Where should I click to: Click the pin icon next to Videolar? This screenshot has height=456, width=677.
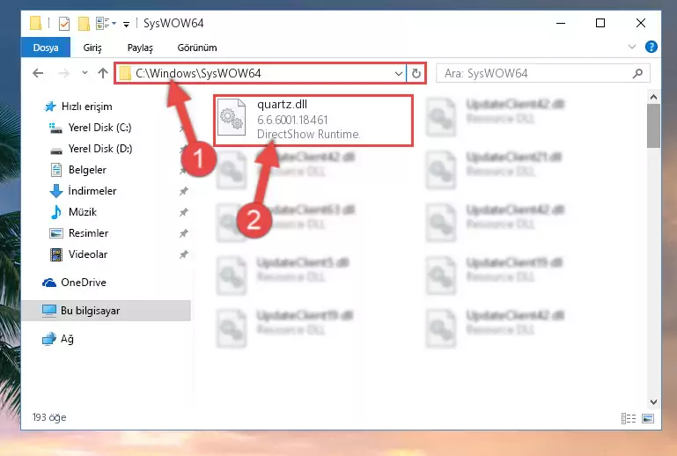183,254
